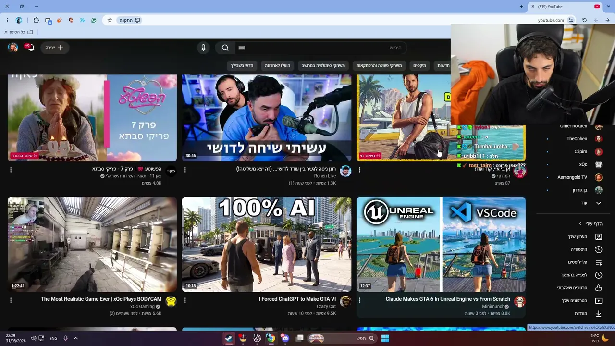
Task: Click the YouTube search magnifier button
Action: point(225,48)
